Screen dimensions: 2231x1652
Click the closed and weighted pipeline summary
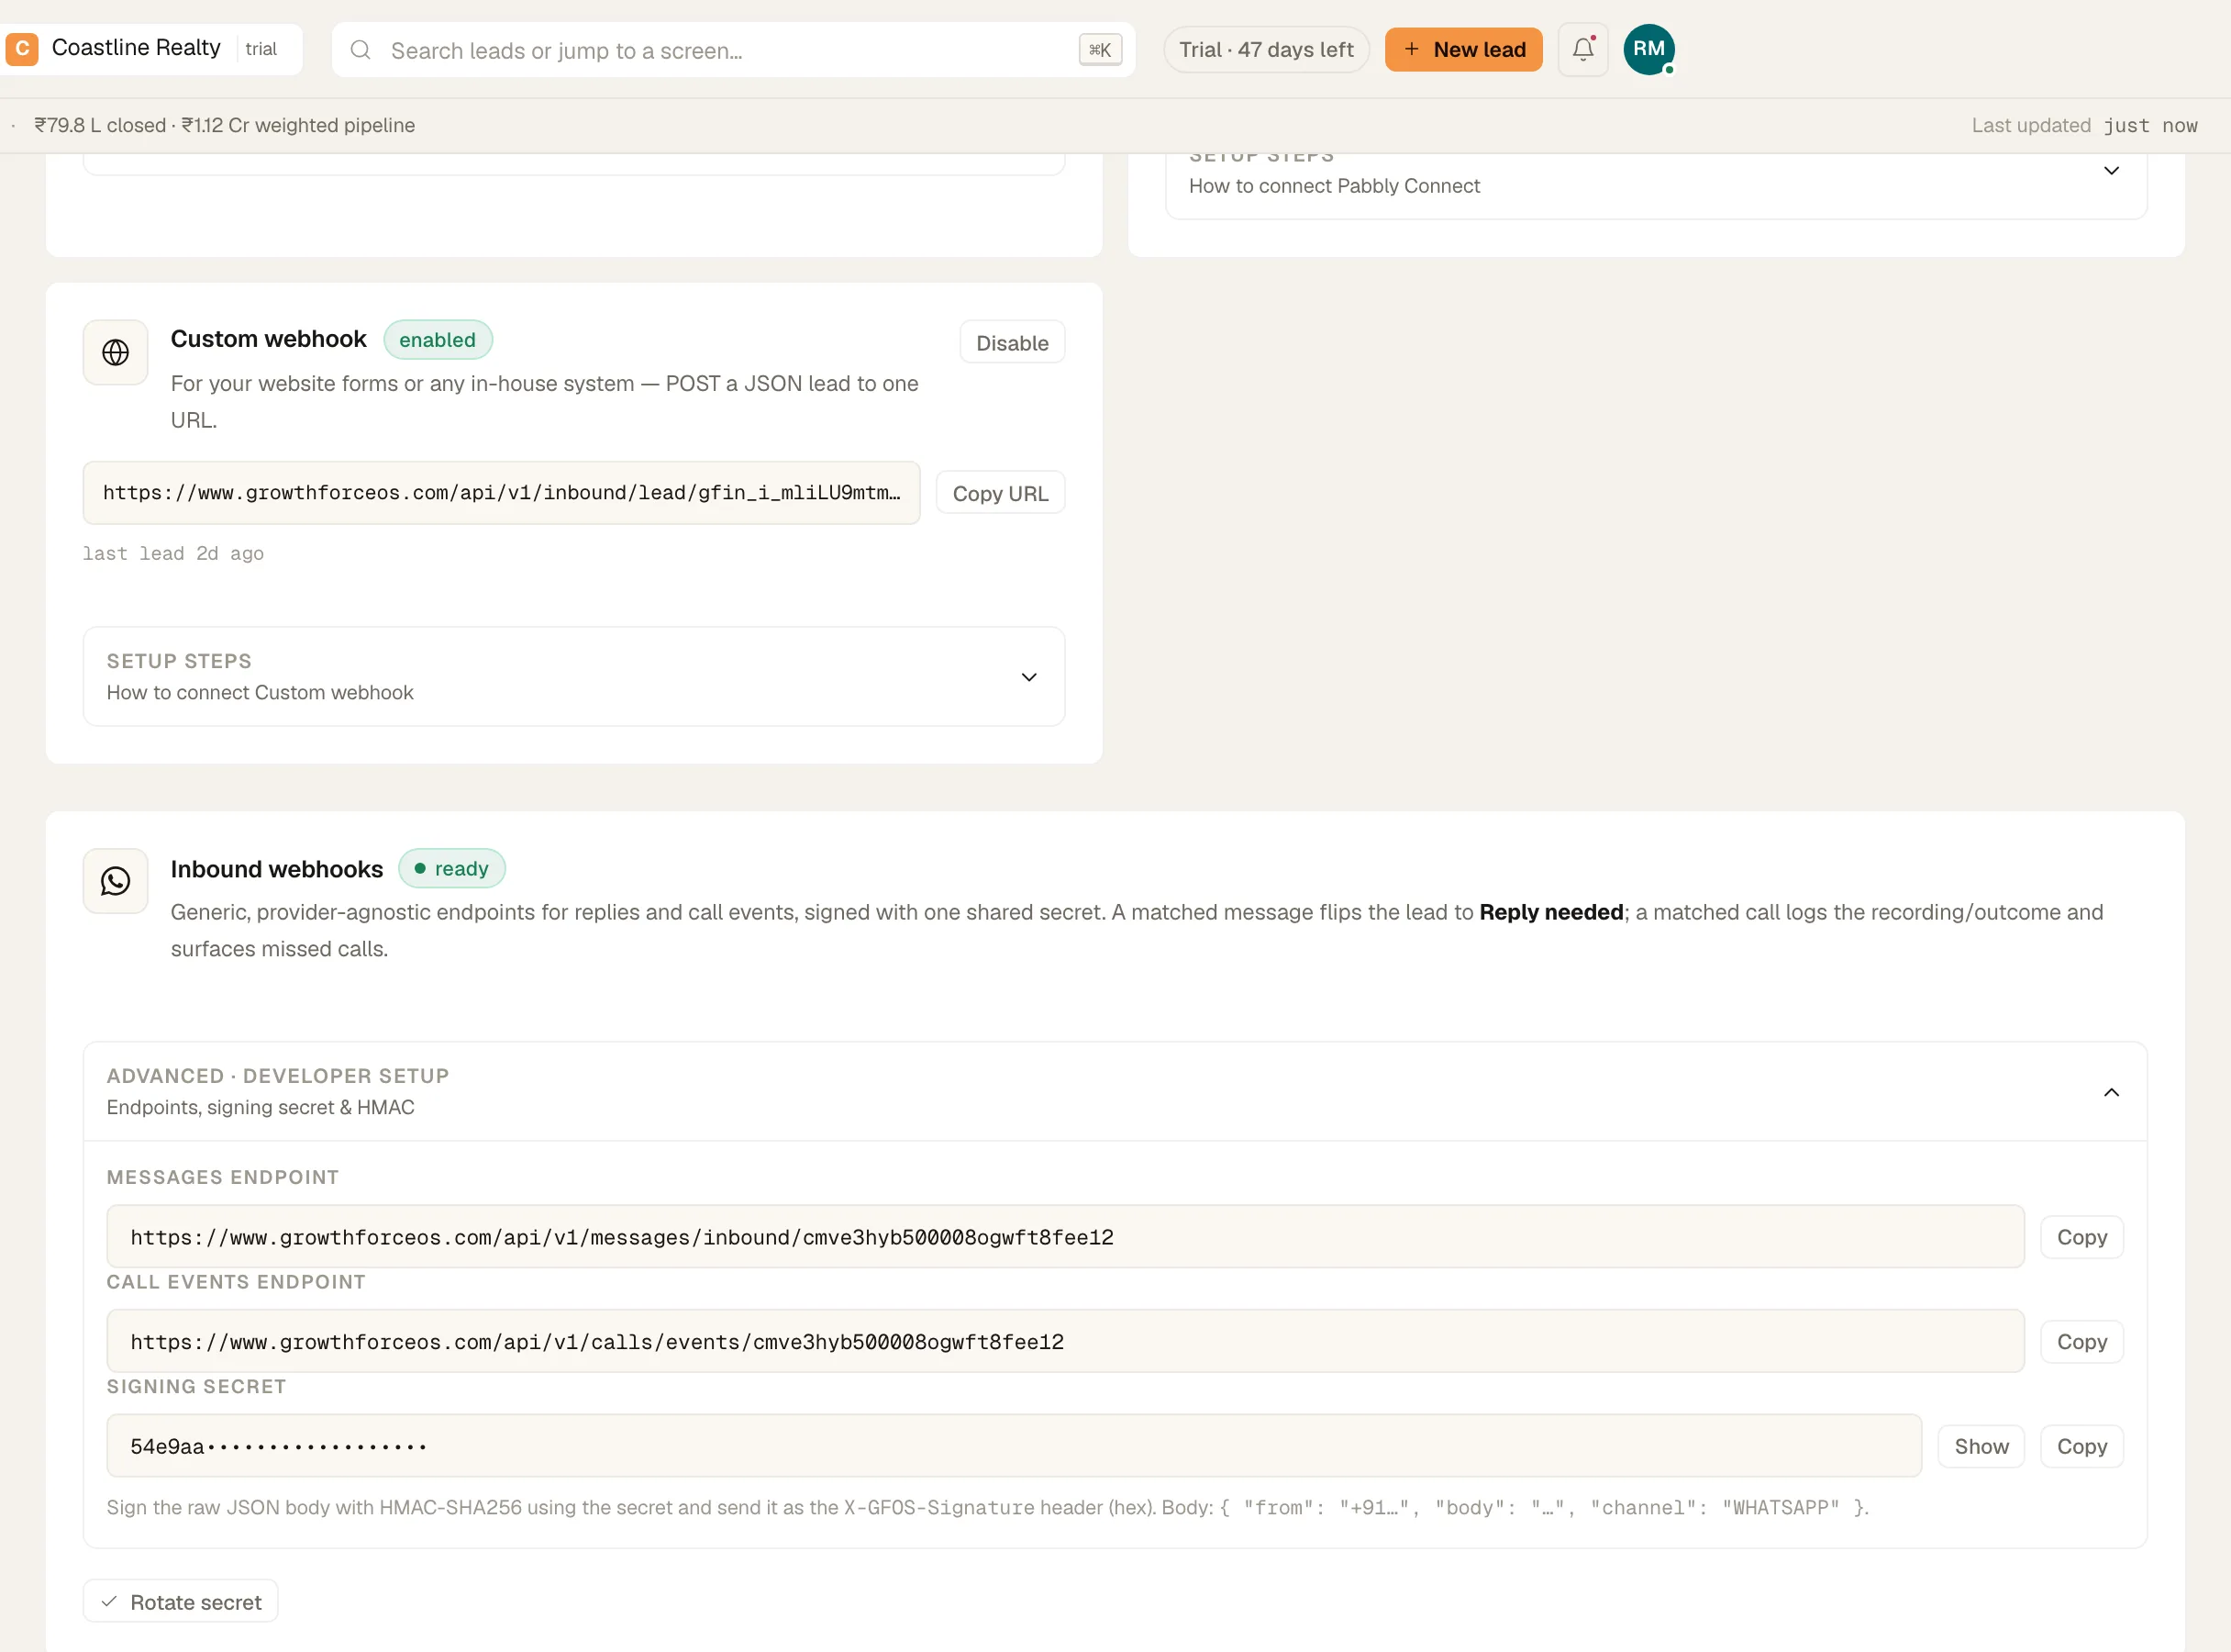[224, 126]
